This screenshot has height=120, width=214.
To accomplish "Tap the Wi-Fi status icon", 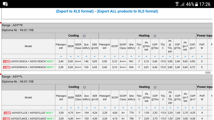I will click(177, 4).
